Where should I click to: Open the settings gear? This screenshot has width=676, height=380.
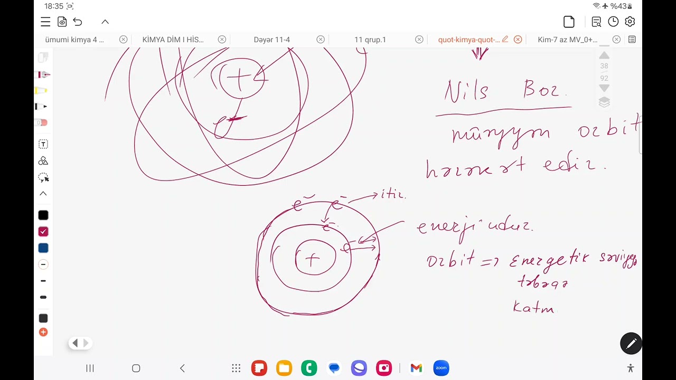point(630,22)
